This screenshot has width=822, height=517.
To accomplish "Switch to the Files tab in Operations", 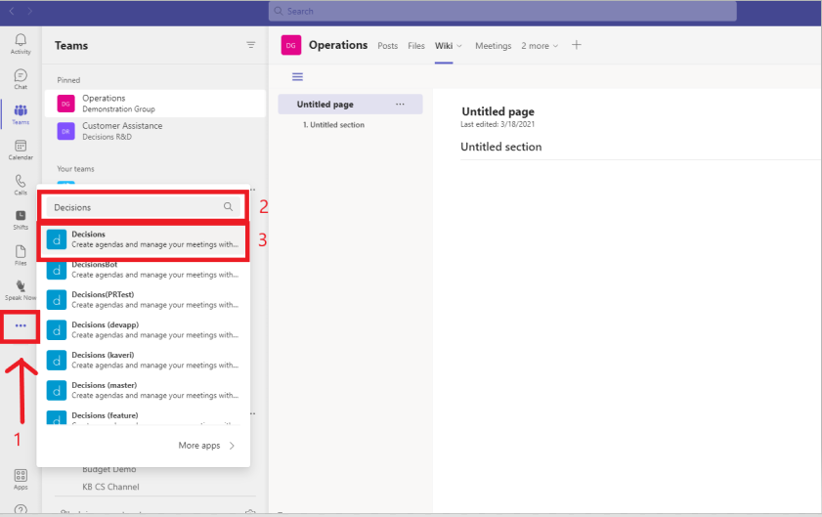I will click(x=416, y=46).
